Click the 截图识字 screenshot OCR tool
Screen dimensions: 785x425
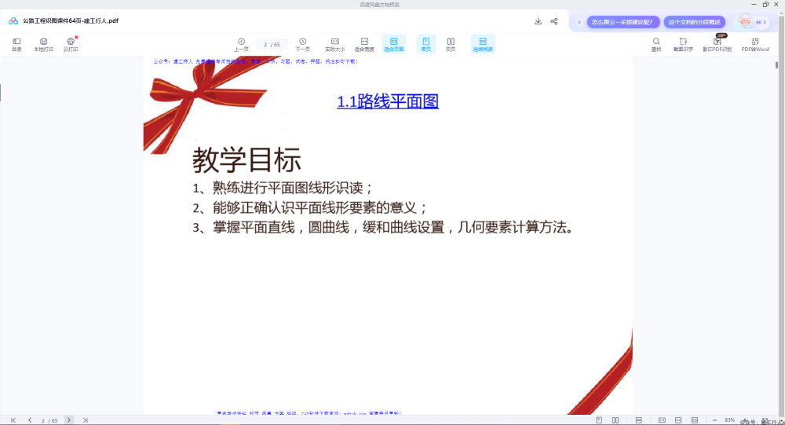pyautogui.click(x=683, y=44)
